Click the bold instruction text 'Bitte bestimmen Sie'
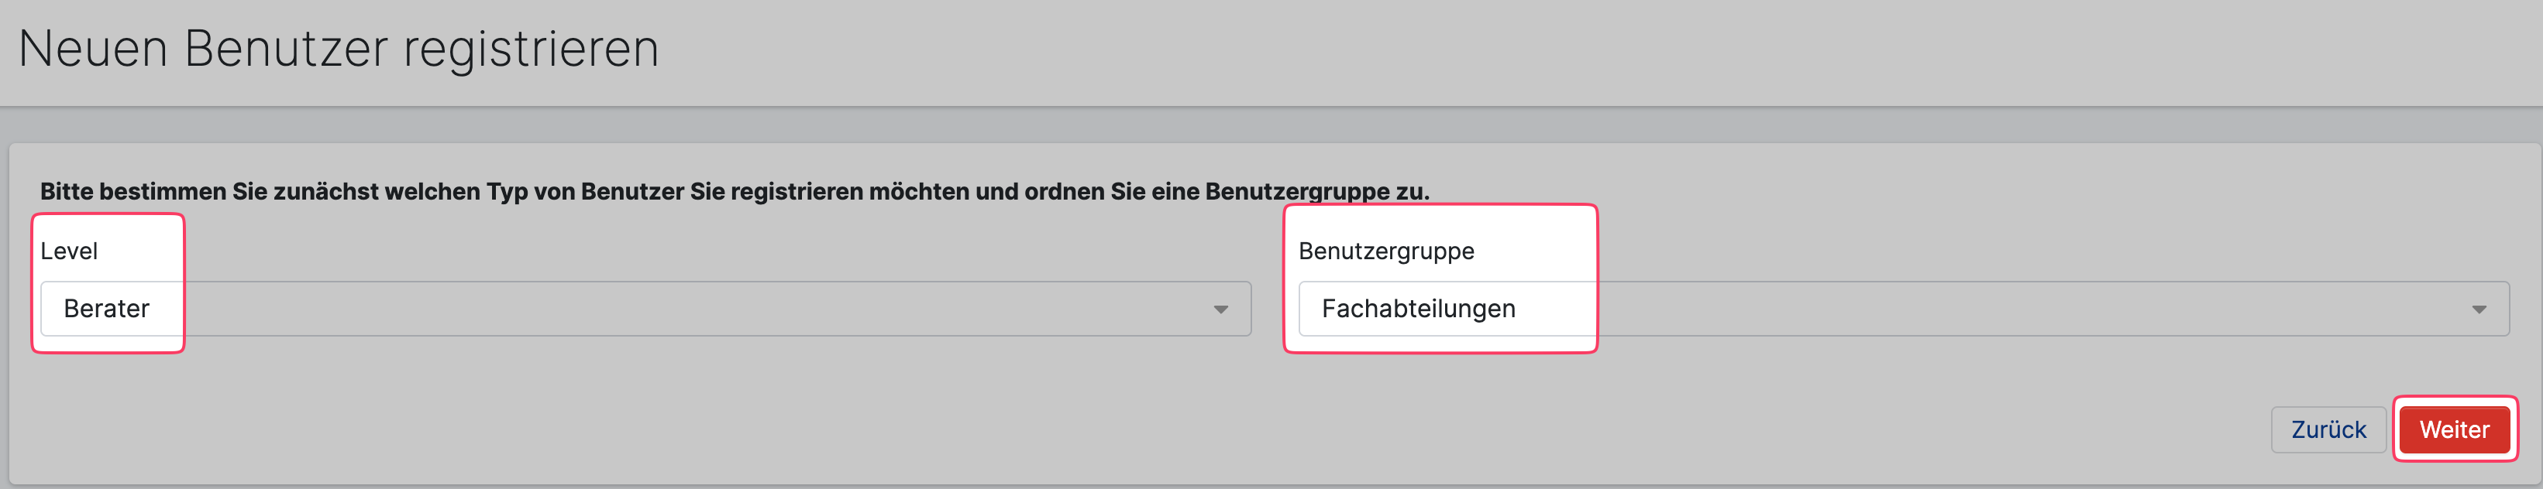Screen dimensions: 2543x489 point(153,191)
